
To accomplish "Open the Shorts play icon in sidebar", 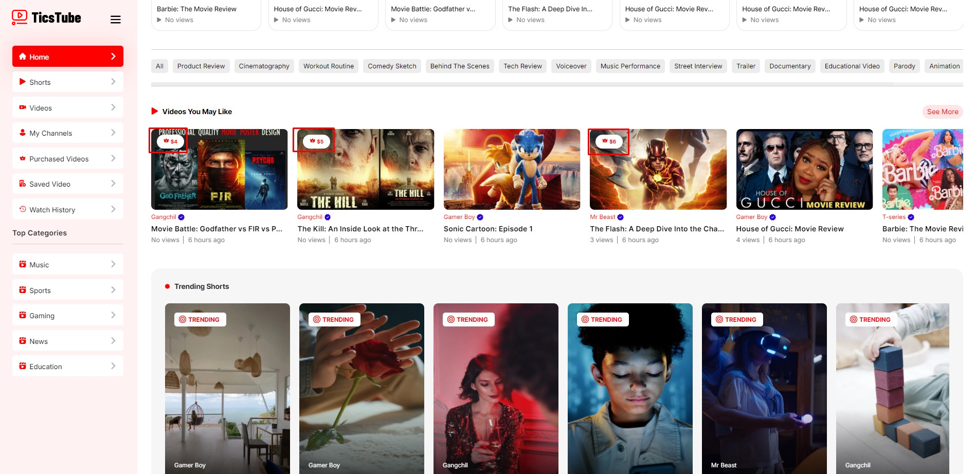I will (23, 82).
